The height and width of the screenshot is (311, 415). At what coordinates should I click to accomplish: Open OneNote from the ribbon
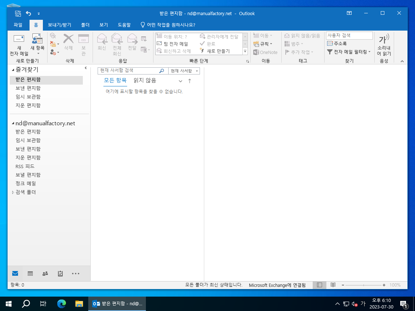click(265, 52)
